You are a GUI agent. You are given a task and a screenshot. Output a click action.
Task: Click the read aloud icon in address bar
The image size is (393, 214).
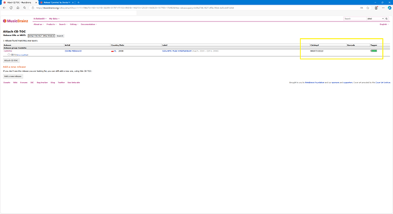tap(362, 8)
